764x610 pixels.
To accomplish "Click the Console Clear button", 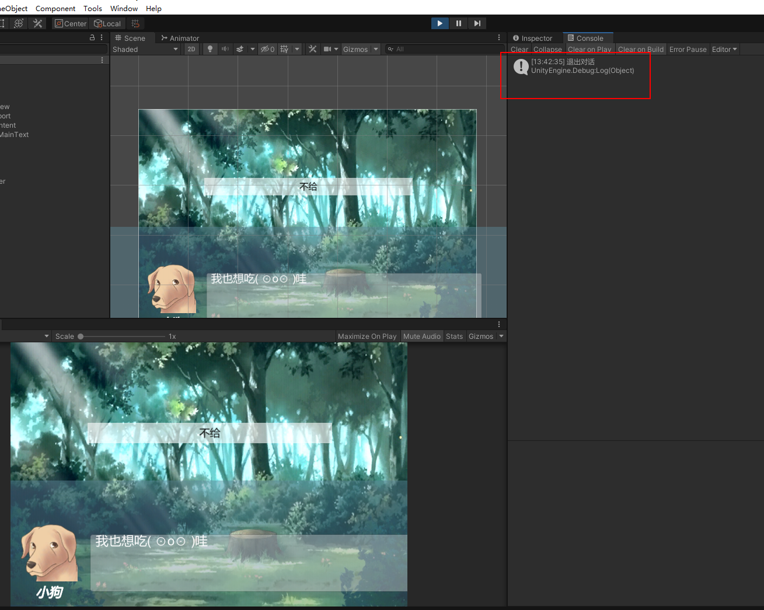I will pyautogui.click(x=519, y=50).
